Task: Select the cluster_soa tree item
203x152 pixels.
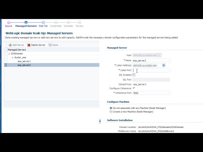Action: 20,57
